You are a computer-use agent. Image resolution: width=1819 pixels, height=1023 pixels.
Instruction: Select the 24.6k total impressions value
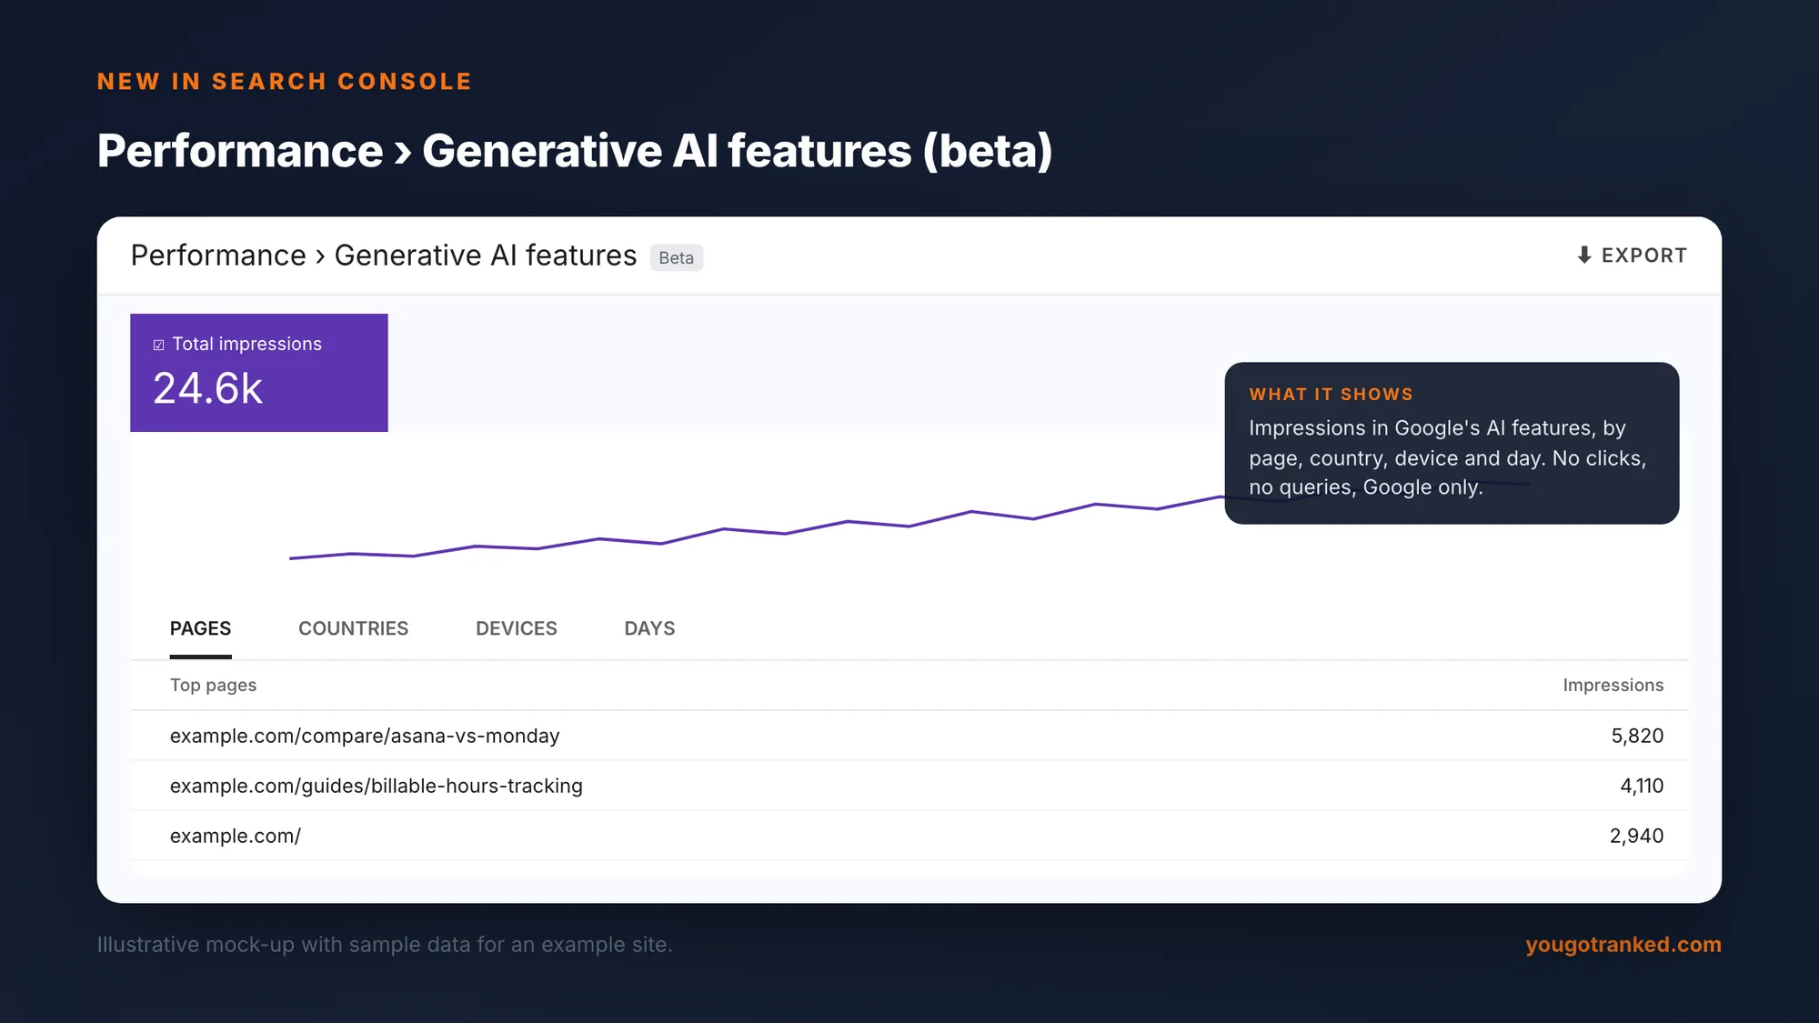pyautogui.click(x=207, y=389)
